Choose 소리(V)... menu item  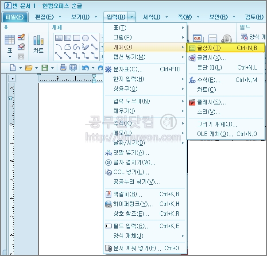pos(226,112)
